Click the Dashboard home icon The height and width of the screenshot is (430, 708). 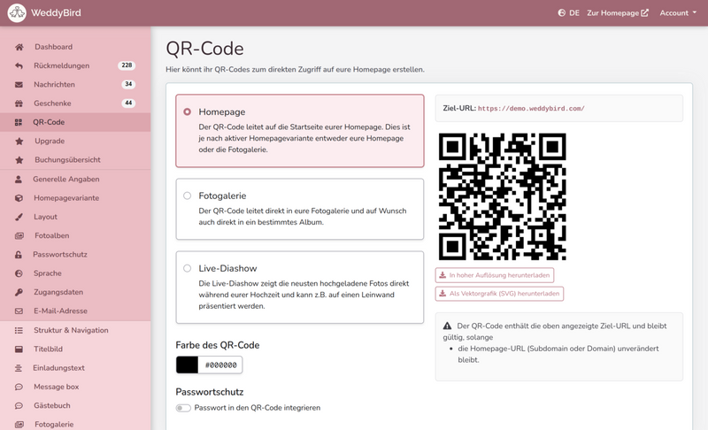click(19, 47)
